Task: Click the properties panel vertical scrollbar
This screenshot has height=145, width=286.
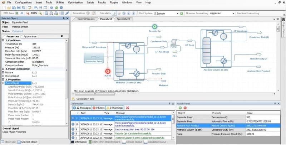Action: (66, 71)
